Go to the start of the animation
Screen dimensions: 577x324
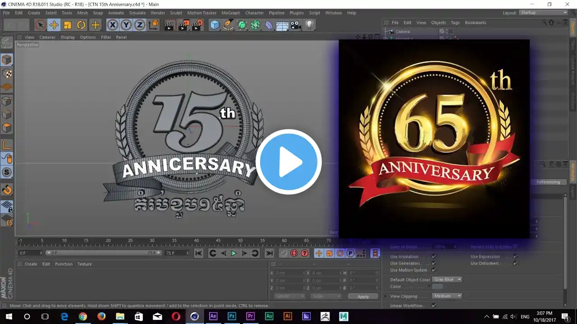click(x=198, y=253)
